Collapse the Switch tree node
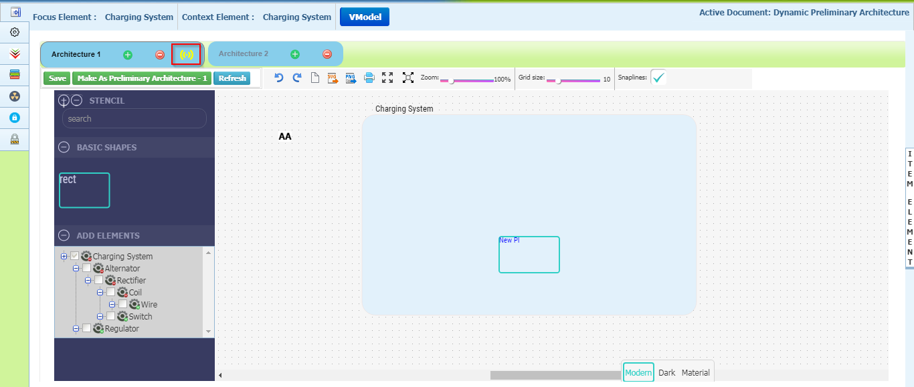914x387 pixels. pos(100,317)
